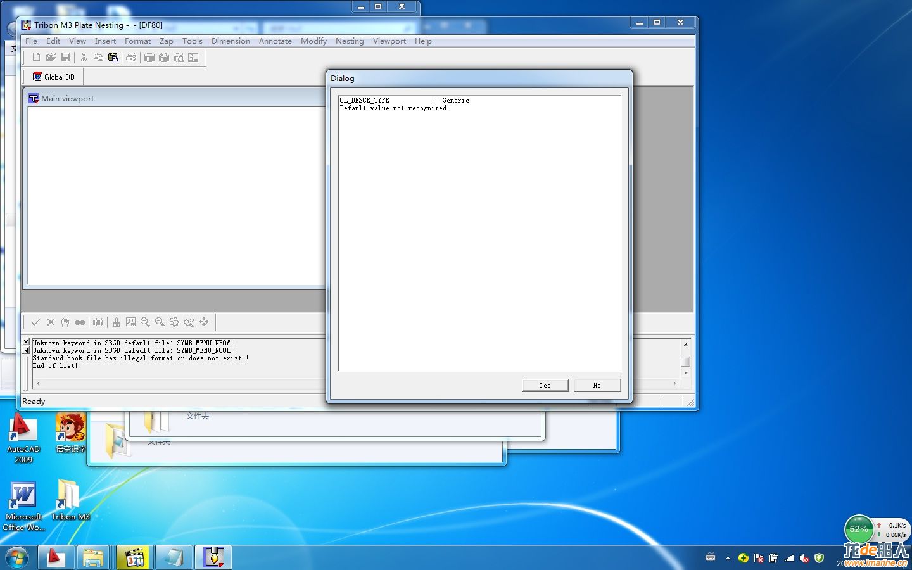Open the Nesting menu
This screenshot has height=570, width=912.
(350, 41)
